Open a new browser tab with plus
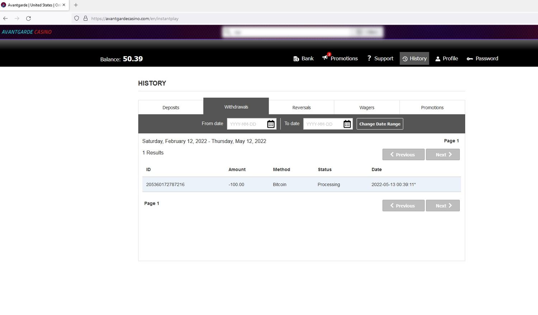This screenshot has width=538, height=315. click(x=76, y=5)
